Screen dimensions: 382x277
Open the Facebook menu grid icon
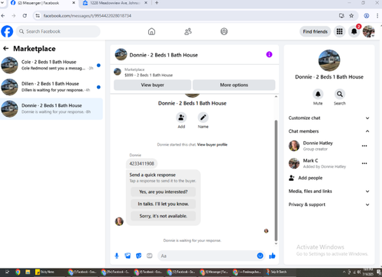pos(339,31)
